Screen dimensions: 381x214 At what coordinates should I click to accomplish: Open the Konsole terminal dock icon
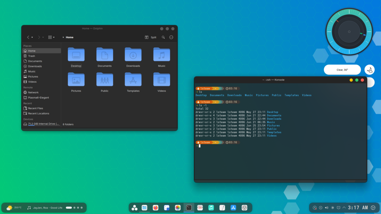(x=189, y=208)
